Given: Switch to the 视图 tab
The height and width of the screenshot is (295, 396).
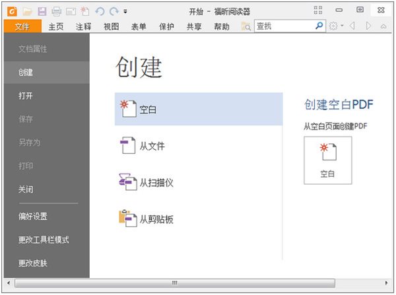Looking at the screenshot, I should [111, 26].
